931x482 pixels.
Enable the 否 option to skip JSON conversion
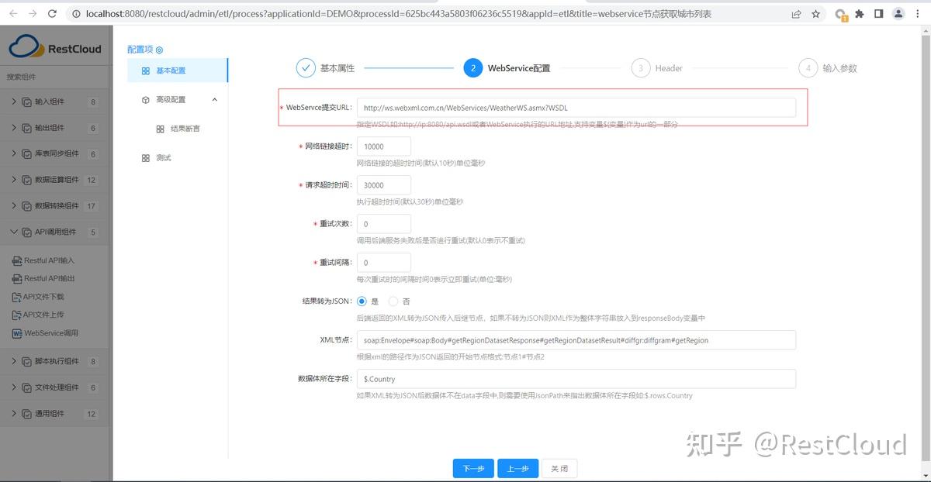(393, 301)
